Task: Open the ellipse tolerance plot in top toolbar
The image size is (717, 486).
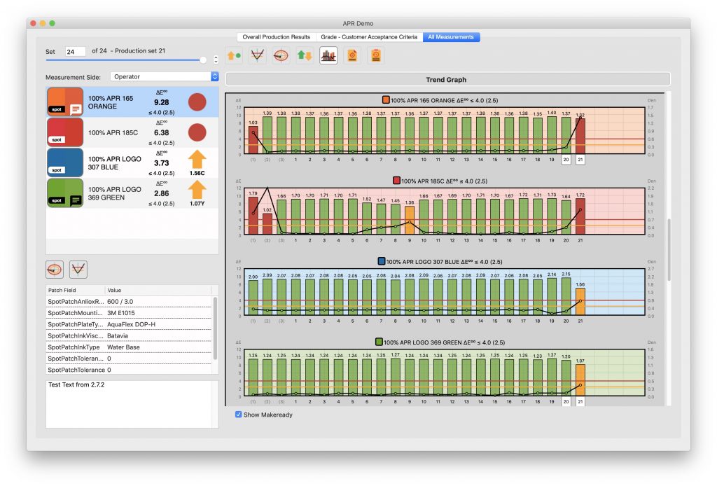Action: pos(281,56)
